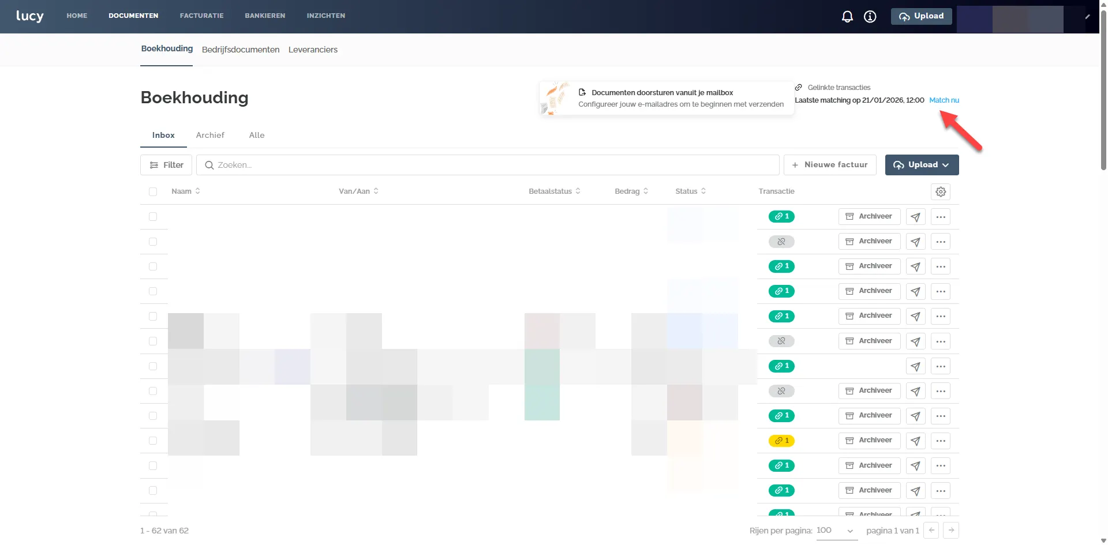Click the magnifier icon in search box
Image resolution: width=1108 pixels, height=545 pixels.
click(x=209, y=165)
